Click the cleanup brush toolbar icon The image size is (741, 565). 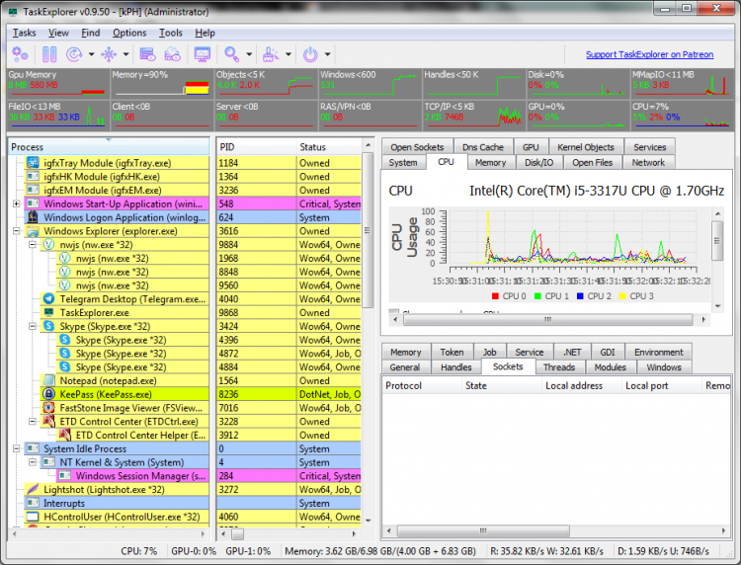pos(272,54)
